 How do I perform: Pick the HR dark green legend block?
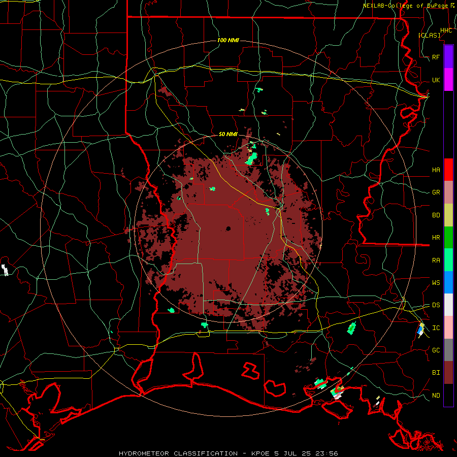[x=448, y=237]
